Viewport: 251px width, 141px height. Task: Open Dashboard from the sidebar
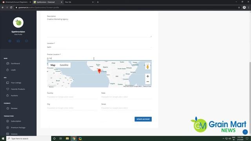click(15, 63)
